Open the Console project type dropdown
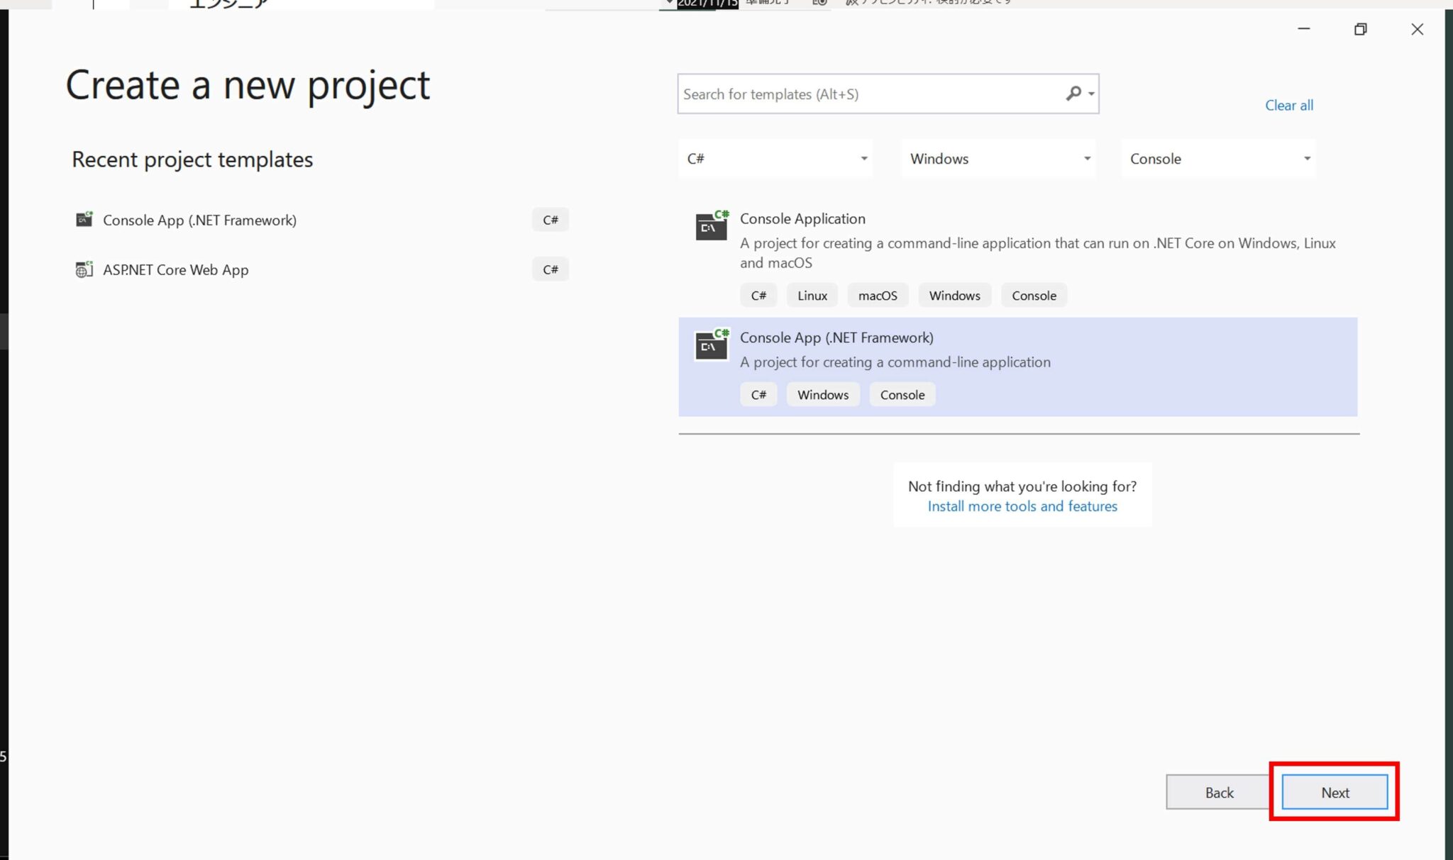 click(1217, 158)
